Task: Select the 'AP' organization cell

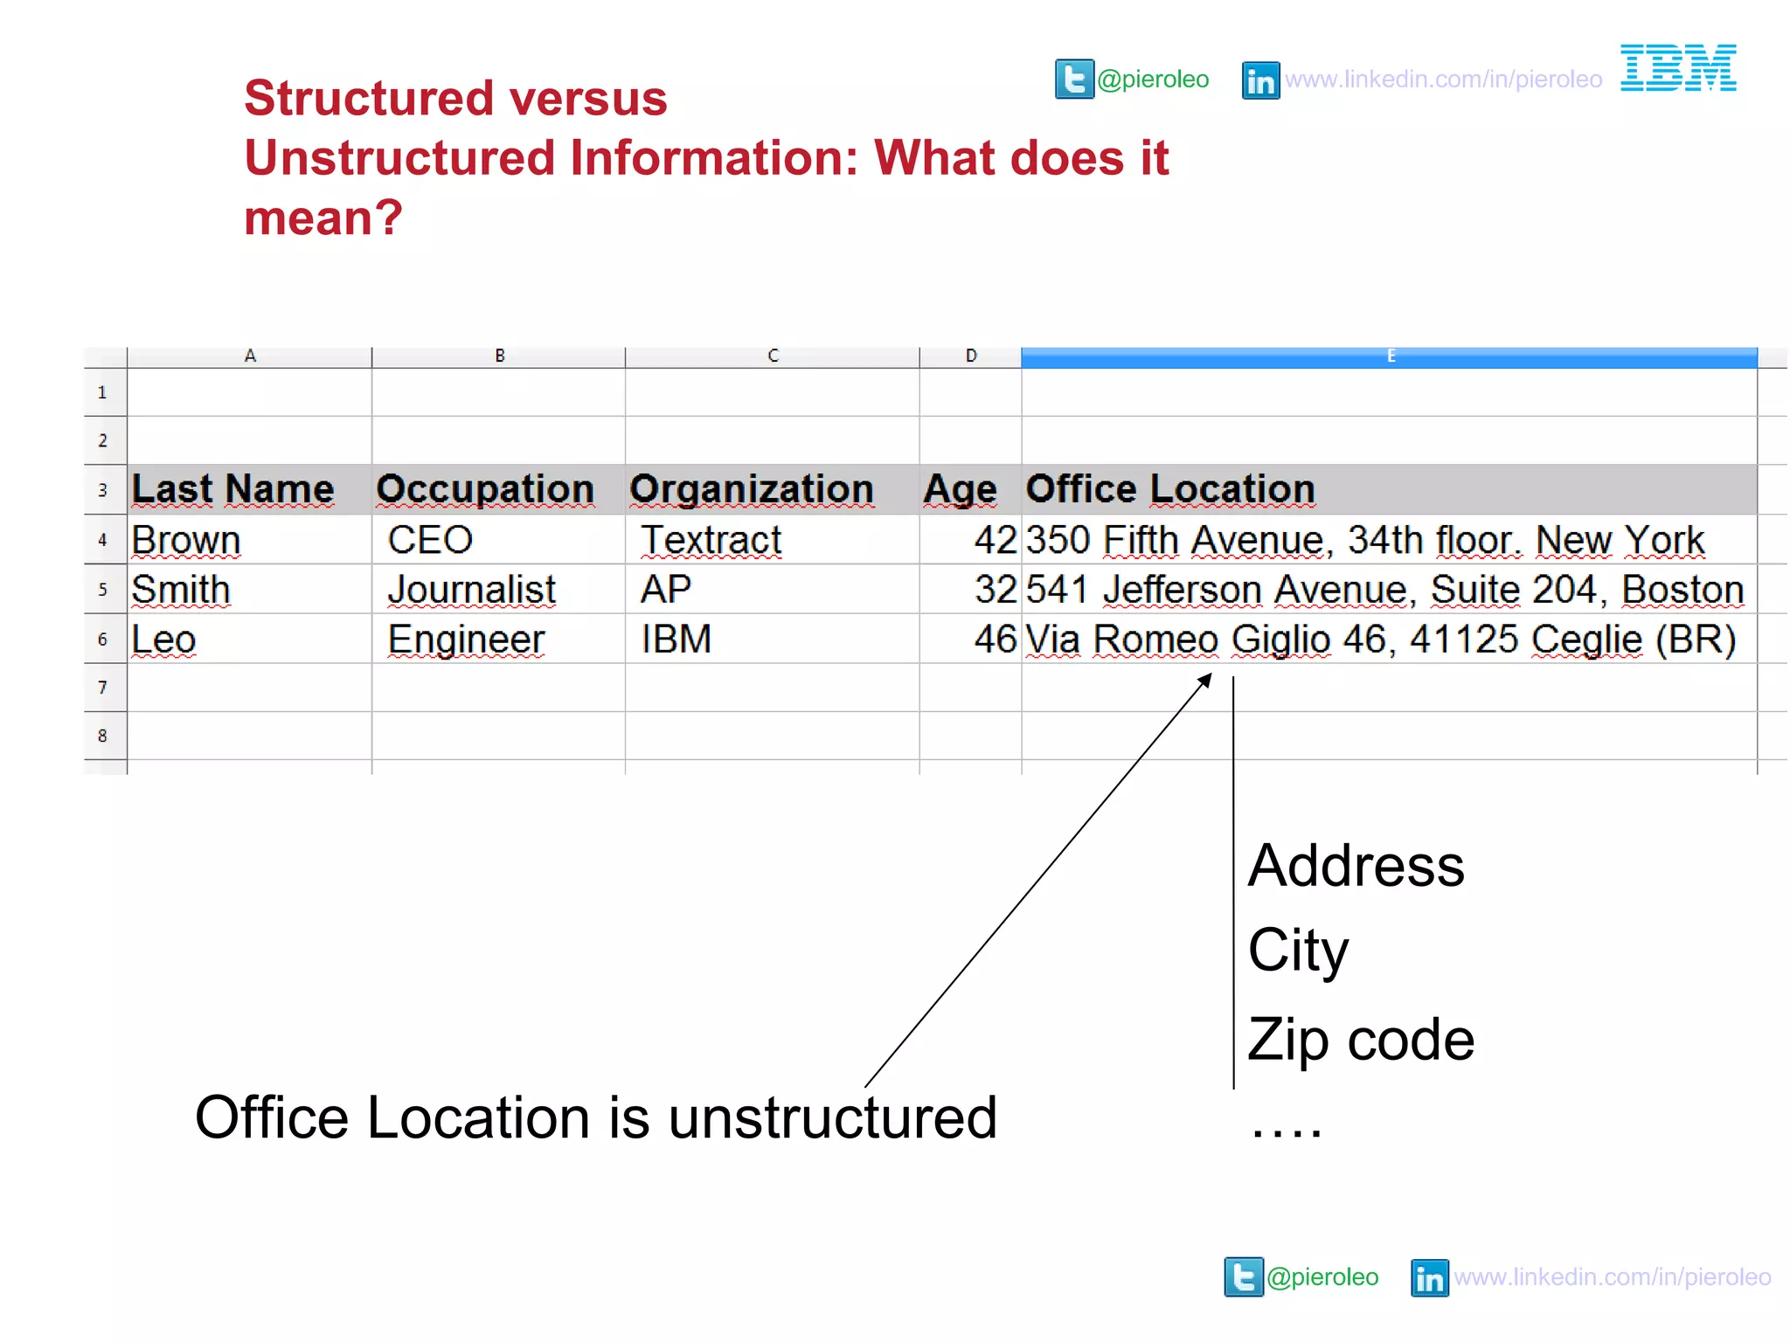Action: 773,589
